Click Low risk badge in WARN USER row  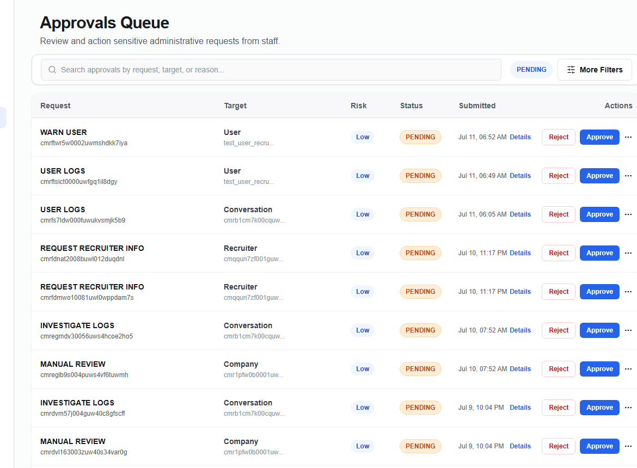[x=363, y=137]
